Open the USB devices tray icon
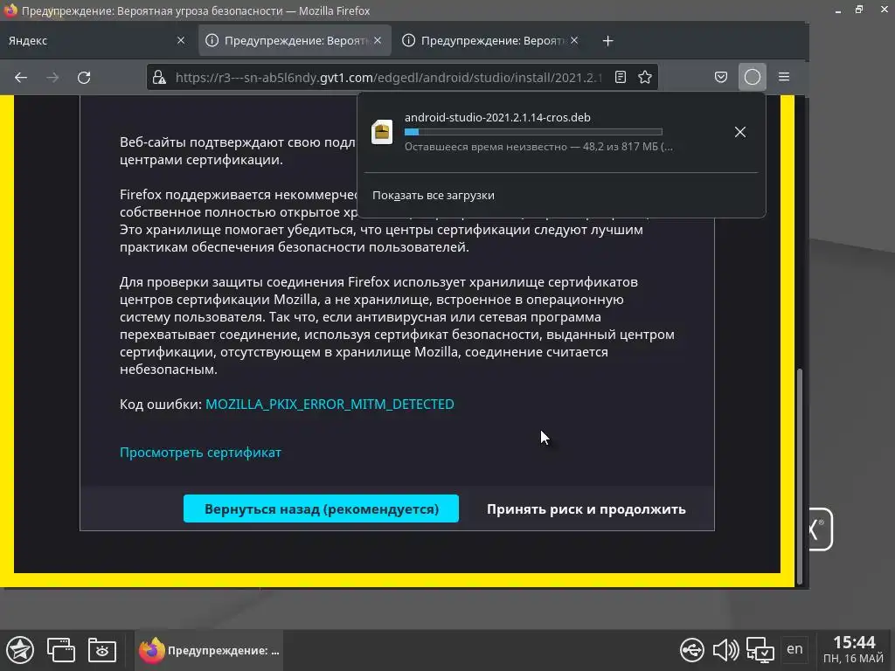 [692, 650]
